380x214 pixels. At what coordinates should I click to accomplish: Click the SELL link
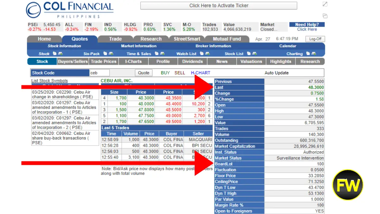pyautogui.click(x=180, y=73)
